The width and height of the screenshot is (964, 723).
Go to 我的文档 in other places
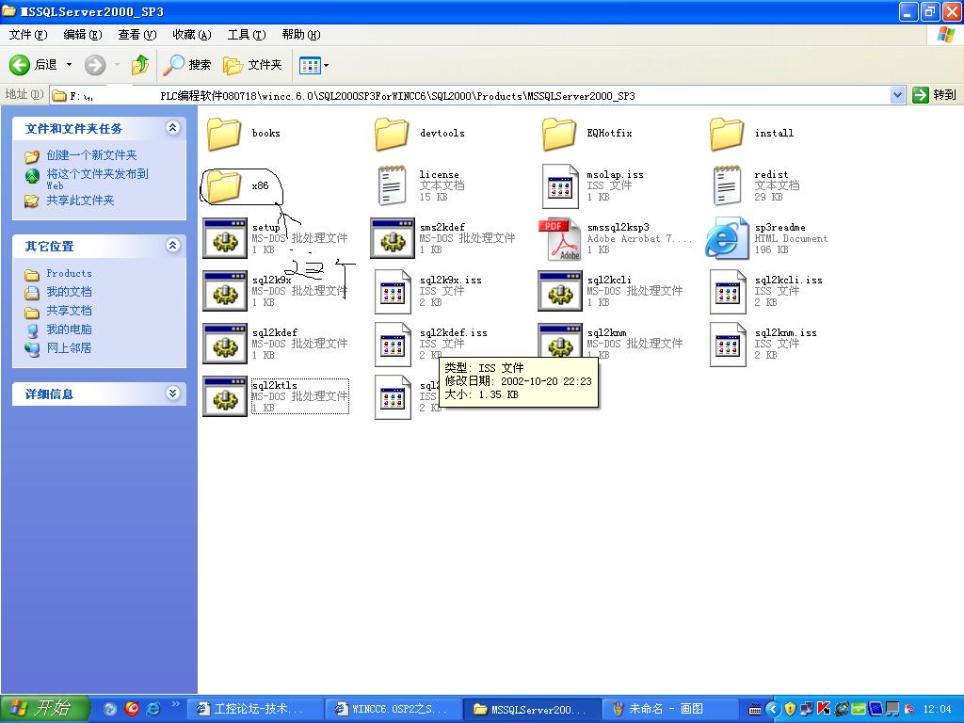pos(69,292)
